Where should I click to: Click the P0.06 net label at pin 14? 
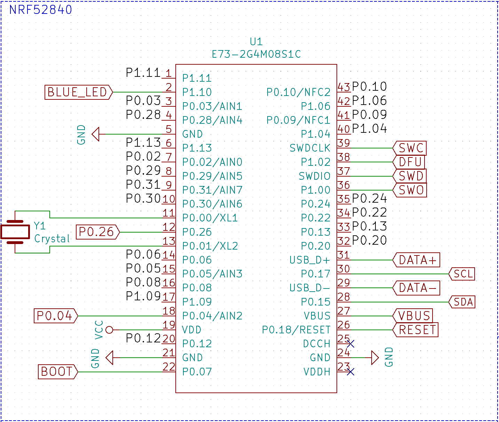click(x=143, y=254)
